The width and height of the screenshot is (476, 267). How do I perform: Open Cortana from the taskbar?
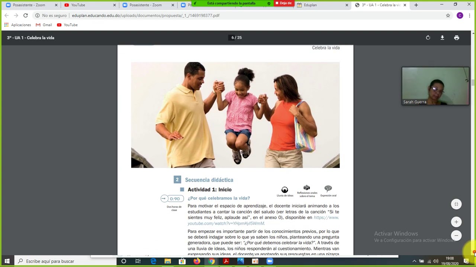pyautogui.click(x=123, y=261)
